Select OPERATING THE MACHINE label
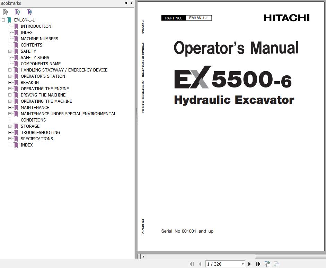Screen dimensions: 326x268 coord(46,101)
